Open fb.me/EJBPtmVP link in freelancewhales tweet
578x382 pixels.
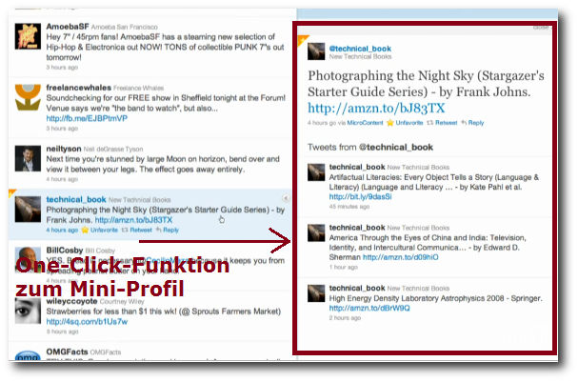(87, 118)
